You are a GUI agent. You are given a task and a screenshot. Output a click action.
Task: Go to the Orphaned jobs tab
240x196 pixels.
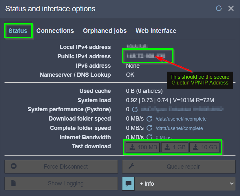pos(105,31)
